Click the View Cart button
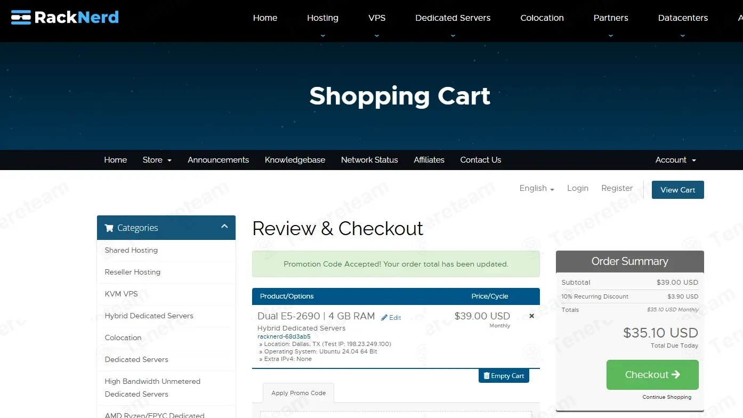743x418 pixels. [x=677, y=190]
